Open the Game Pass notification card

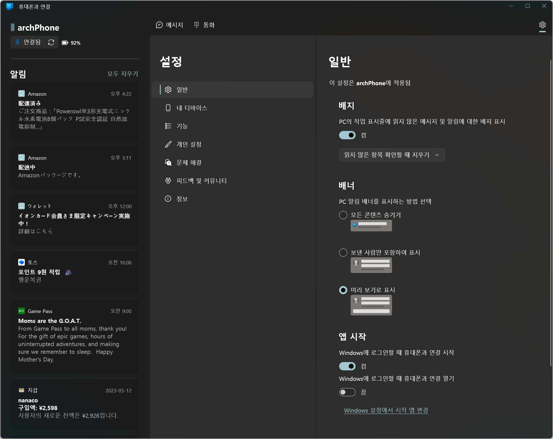click(75, 336)
